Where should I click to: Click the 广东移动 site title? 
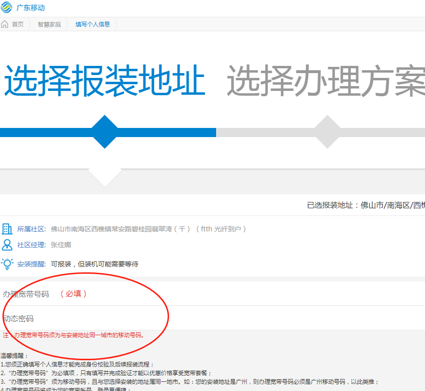pyautogui.click(x=31, y=8)
